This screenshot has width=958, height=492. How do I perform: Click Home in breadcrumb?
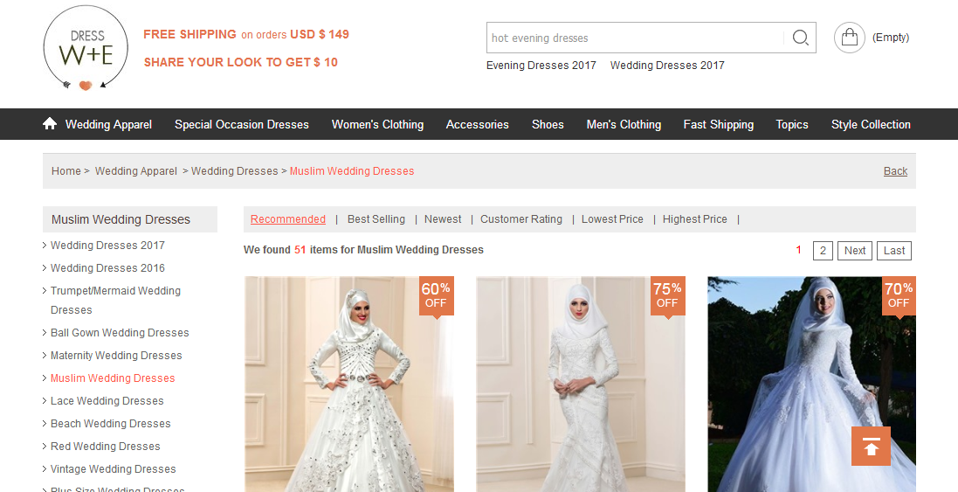click(x=66, y=171)
